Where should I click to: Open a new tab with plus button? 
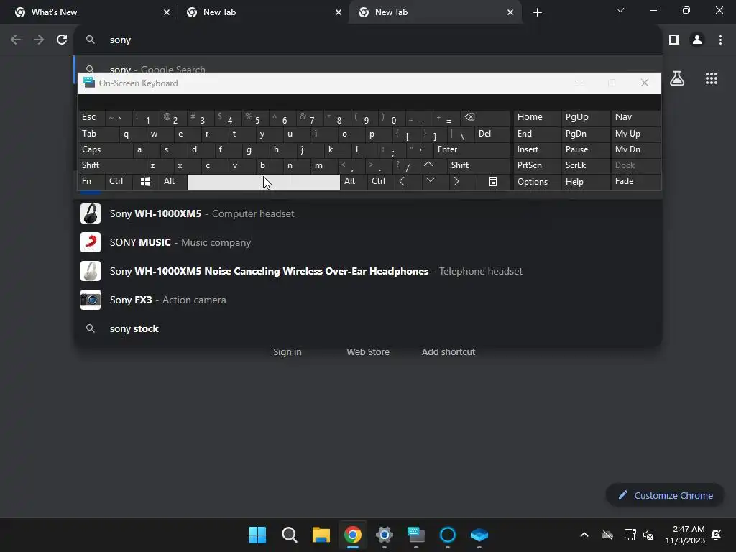click(x=538, y=12)
